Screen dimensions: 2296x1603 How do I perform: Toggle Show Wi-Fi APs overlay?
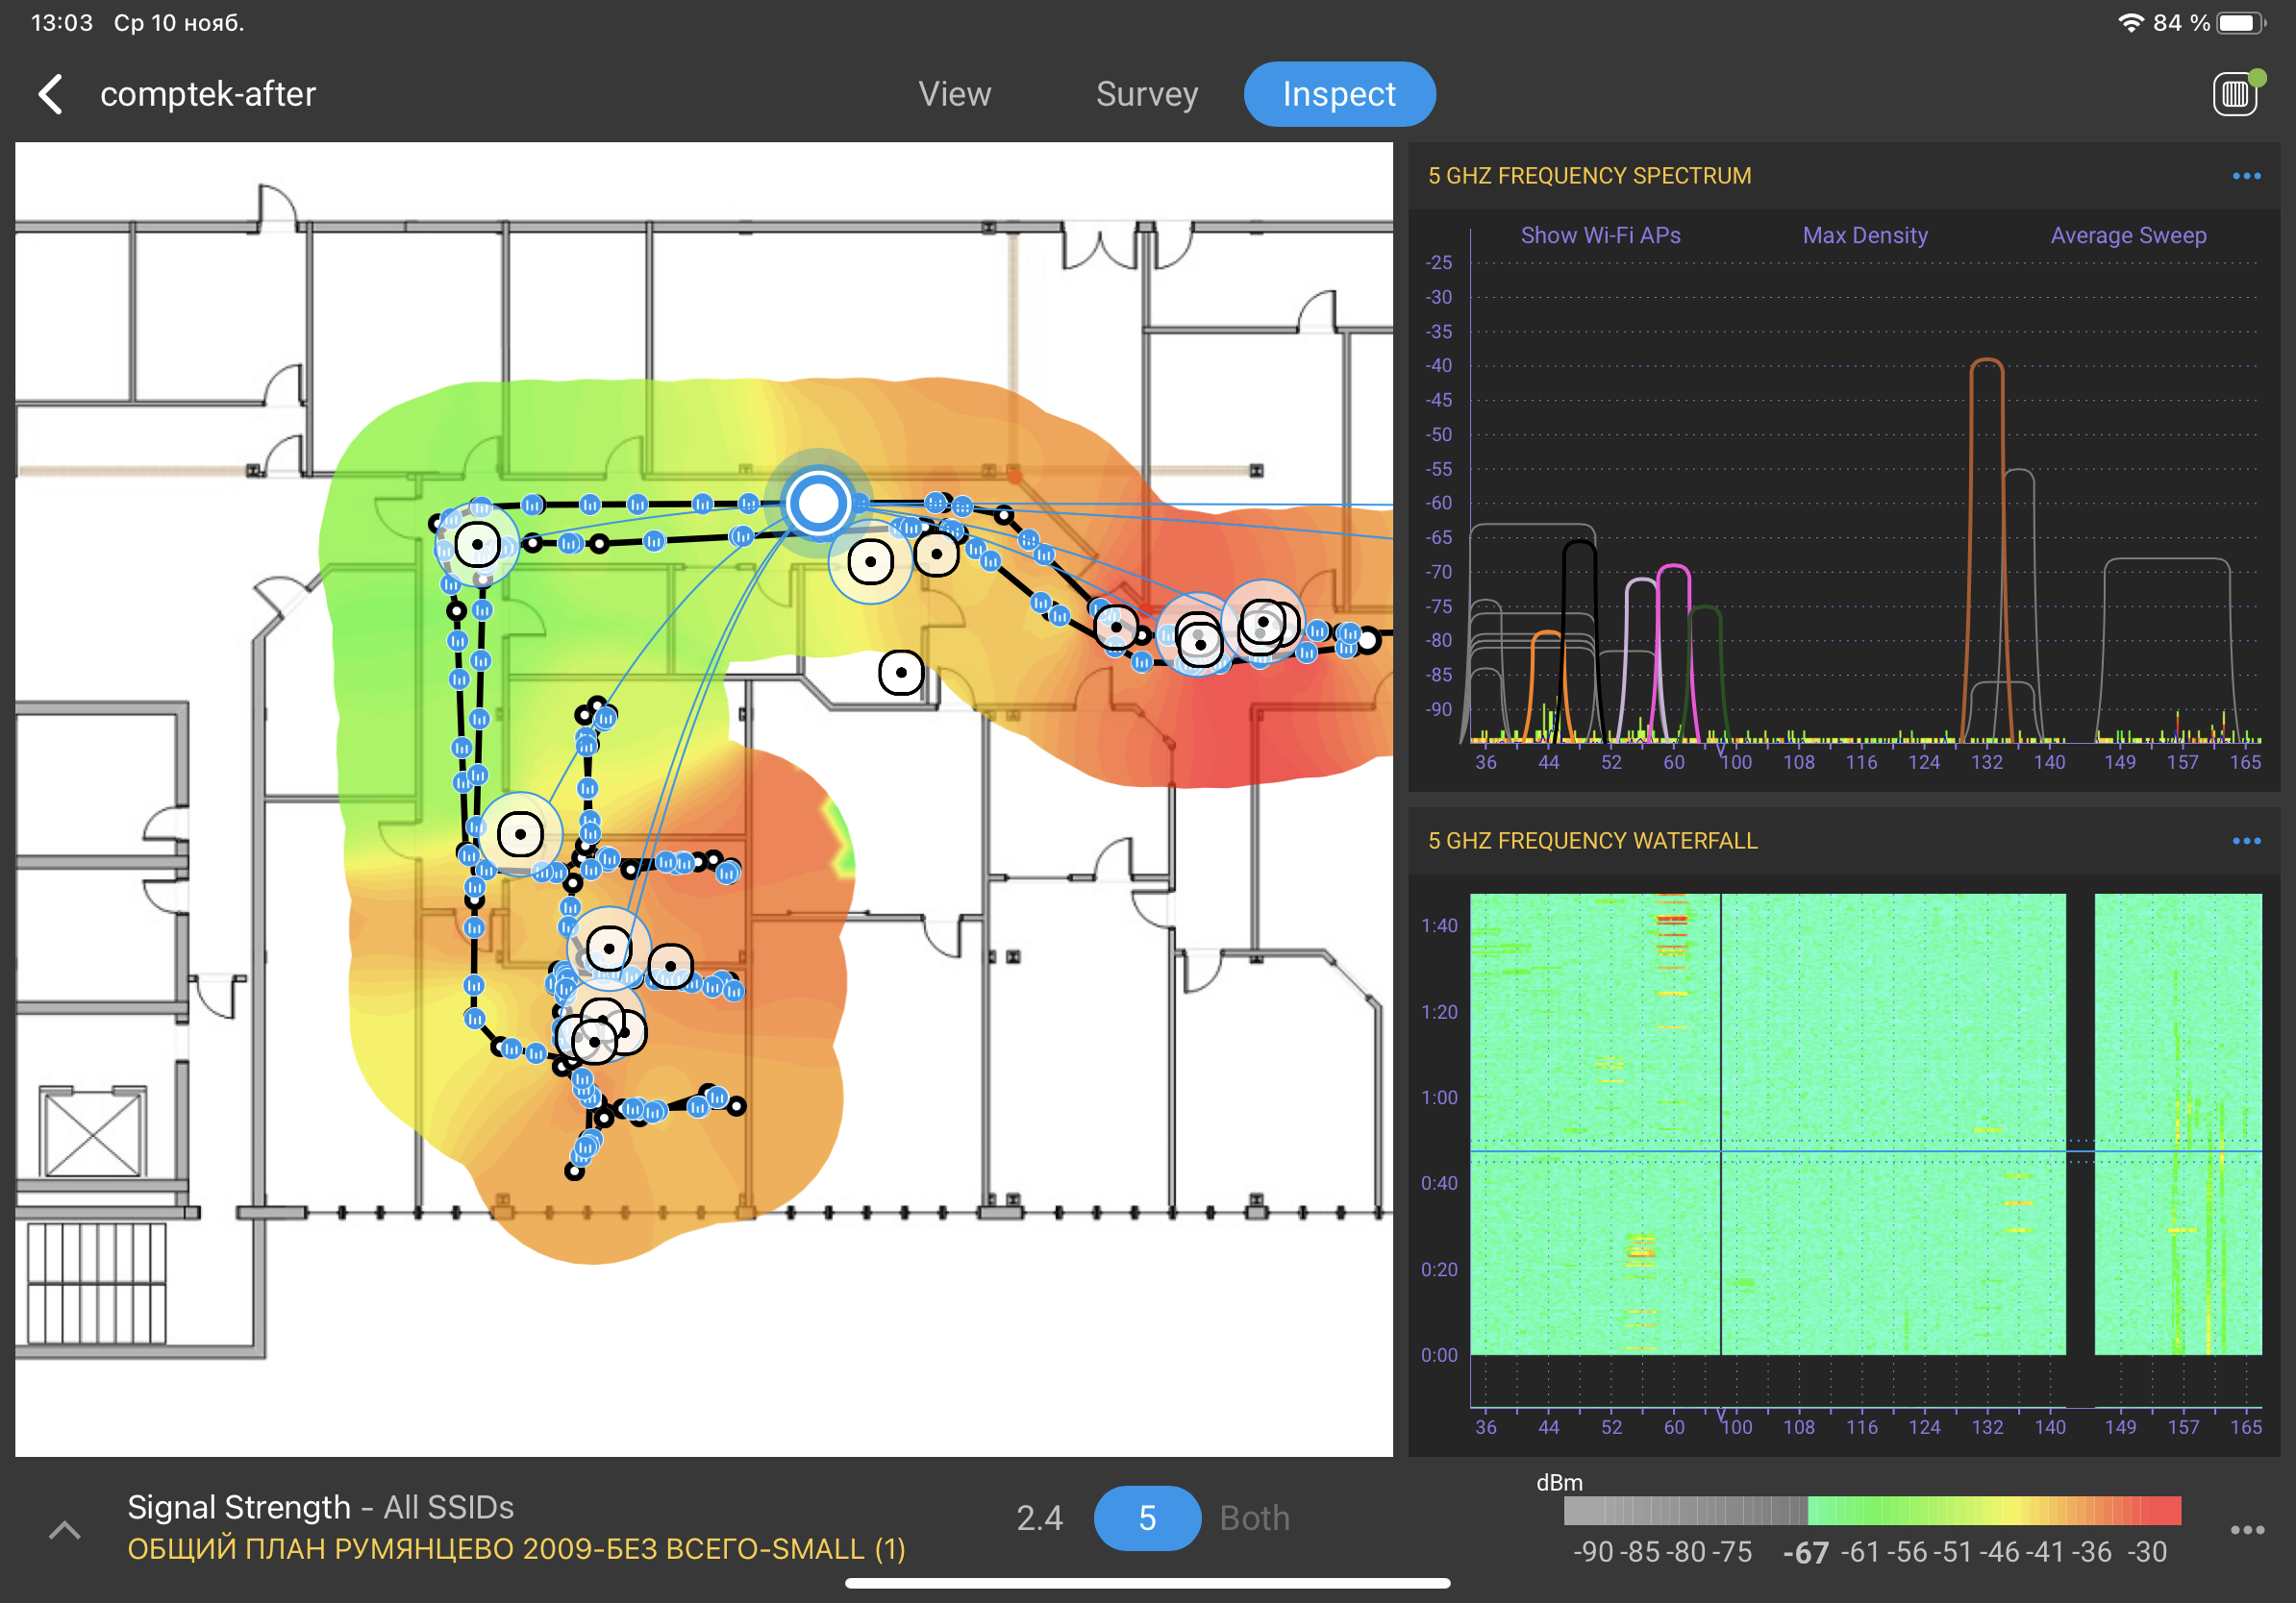point(1600,235)
